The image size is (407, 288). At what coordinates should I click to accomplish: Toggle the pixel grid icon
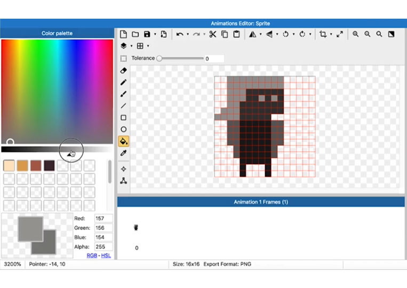140,46
